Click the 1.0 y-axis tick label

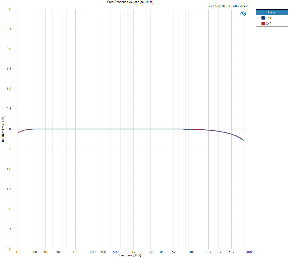click(x=9, y=89)
